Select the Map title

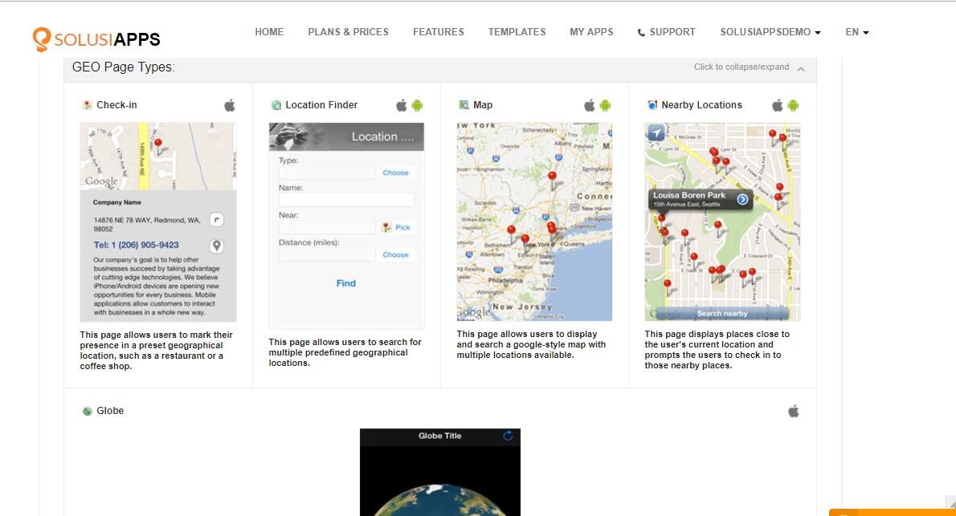click(482, 105)
